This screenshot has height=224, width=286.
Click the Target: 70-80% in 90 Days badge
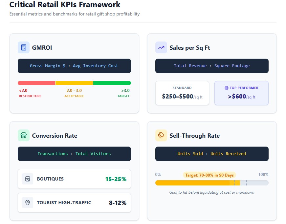point(209,175)
